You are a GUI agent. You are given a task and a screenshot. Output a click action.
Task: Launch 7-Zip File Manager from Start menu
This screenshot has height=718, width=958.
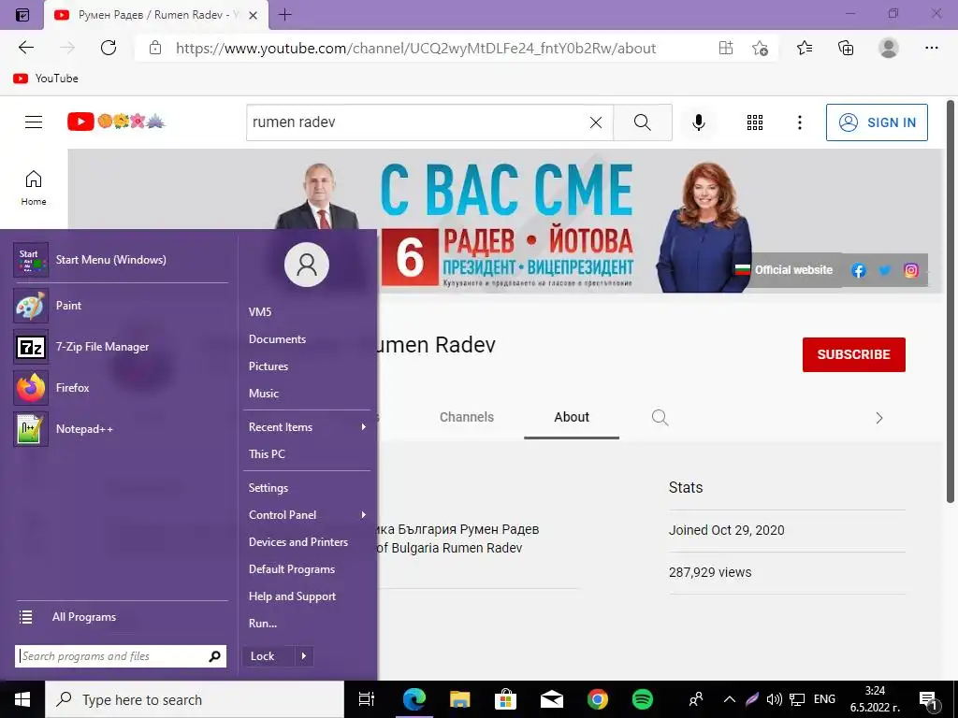coord(121,347)
